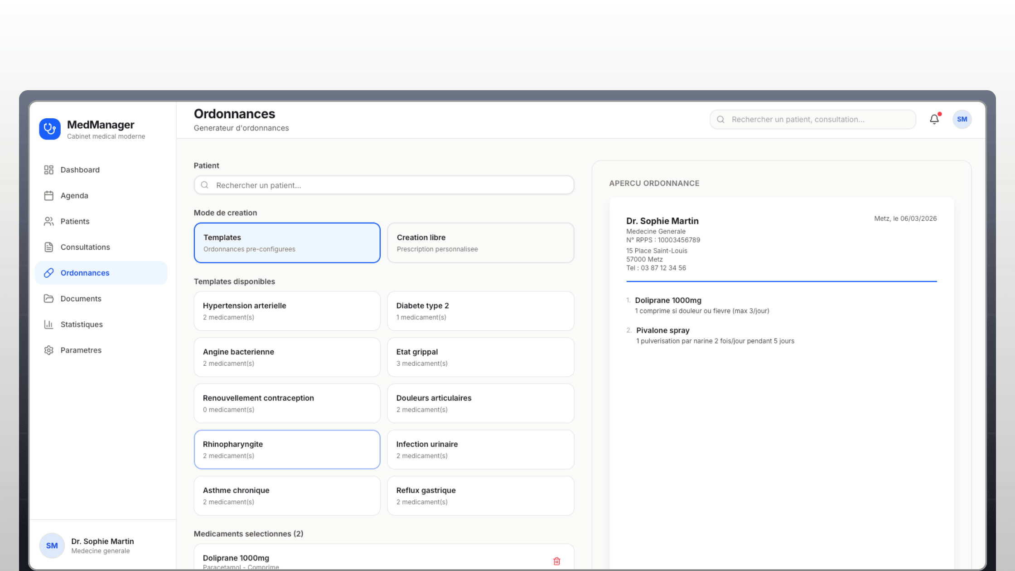Viewport: 1015px width, 571px height.
Task: Click the Statistiques bar chart icon
Action: 49,324
